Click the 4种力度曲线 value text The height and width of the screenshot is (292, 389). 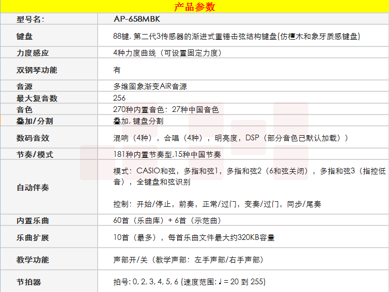point(166,53)
